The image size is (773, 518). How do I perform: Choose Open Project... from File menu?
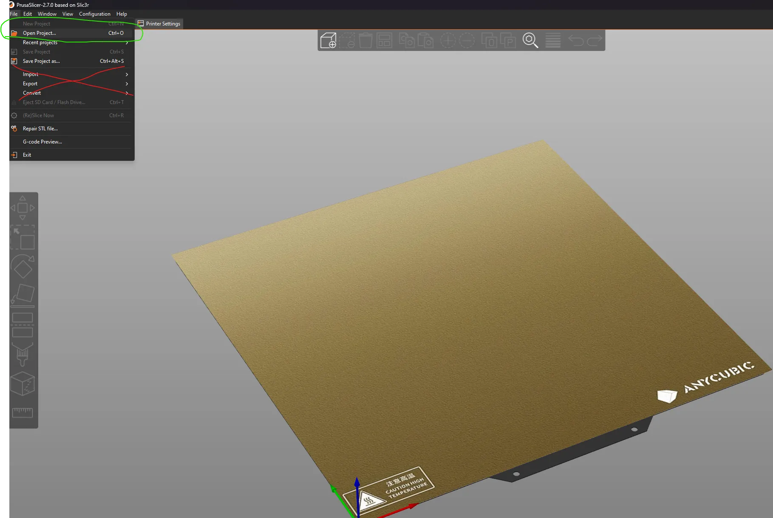[40, 33]
